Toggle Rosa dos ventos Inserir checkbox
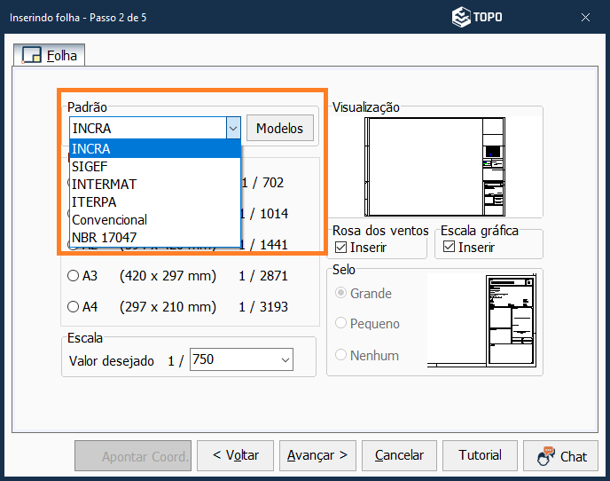The width and height of the screenshot is (610, 481). click(x=340, y=247)
